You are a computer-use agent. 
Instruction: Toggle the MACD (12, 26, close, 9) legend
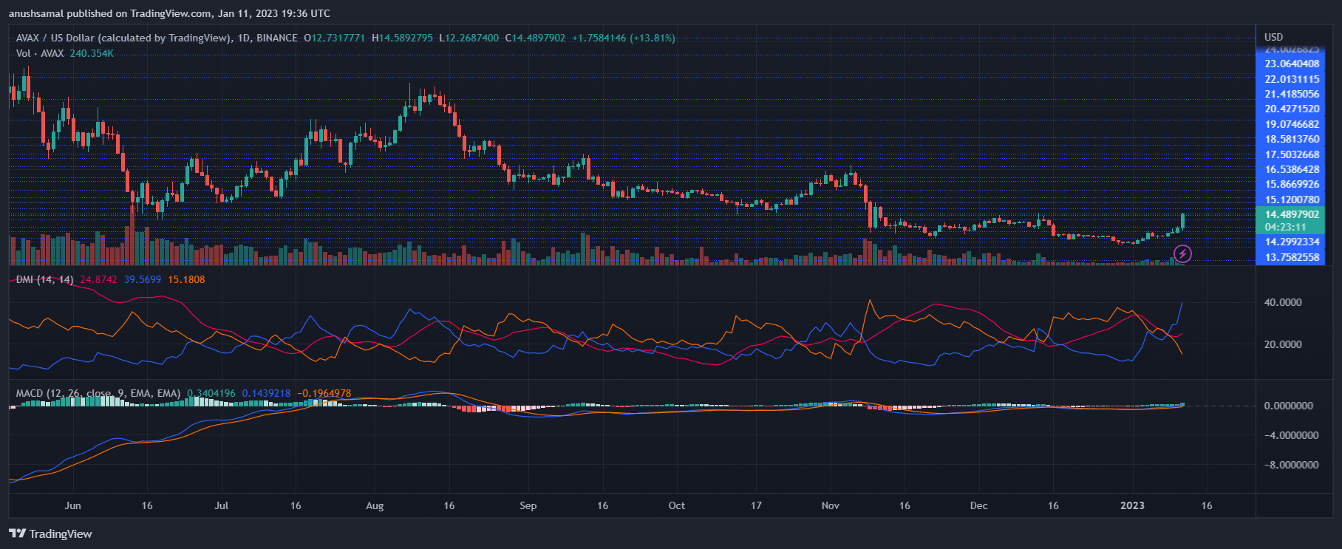coord(98,393)
